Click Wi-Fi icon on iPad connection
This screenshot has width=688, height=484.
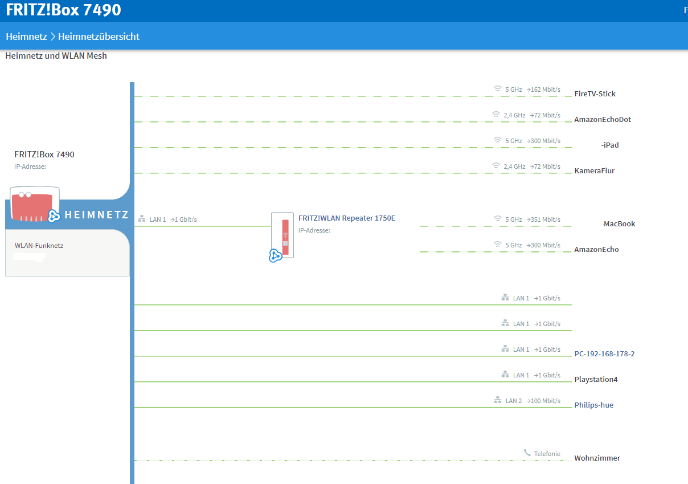pyautogui.click(x=498, y=140)
